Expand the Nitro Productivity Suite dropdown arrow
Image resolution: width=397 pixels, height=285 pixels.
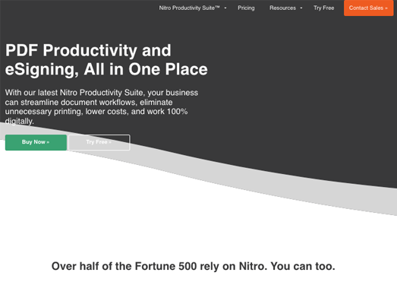(225, 8)
